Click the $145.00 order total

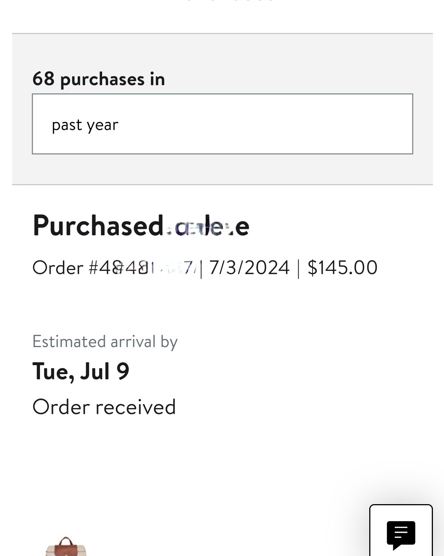pos(343,267)
